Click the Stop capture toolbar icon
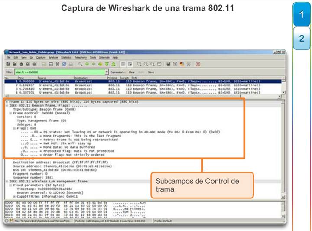Image resolution: width=312 pixels, height=231 pixels. click(x=28, y=64)
